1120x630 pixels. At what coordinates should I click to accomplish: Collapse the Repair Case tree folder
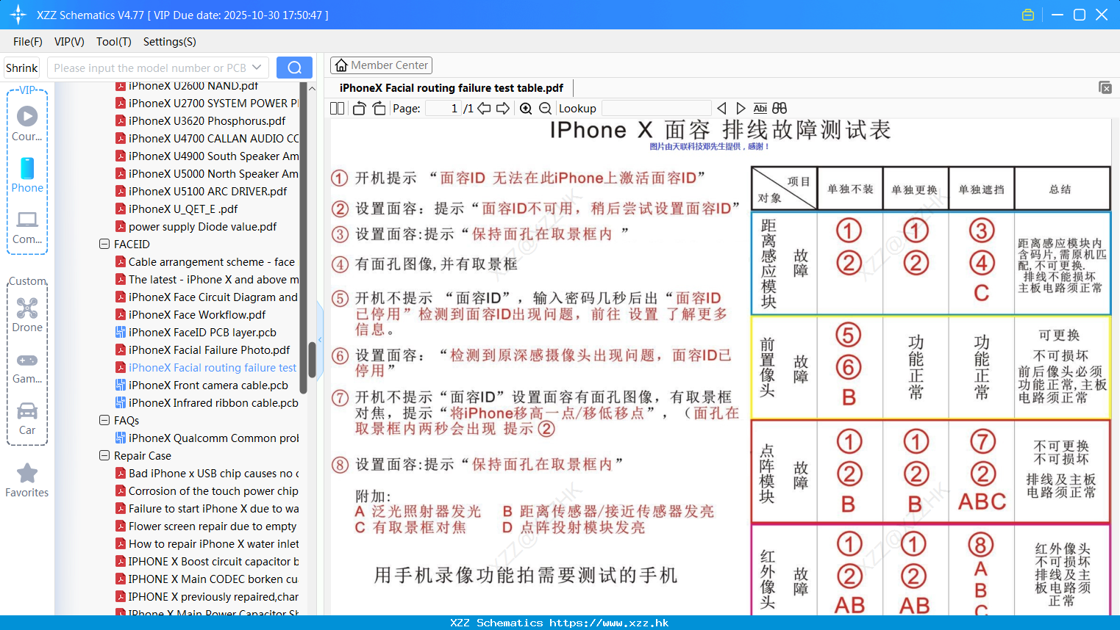tap(104, 455)
